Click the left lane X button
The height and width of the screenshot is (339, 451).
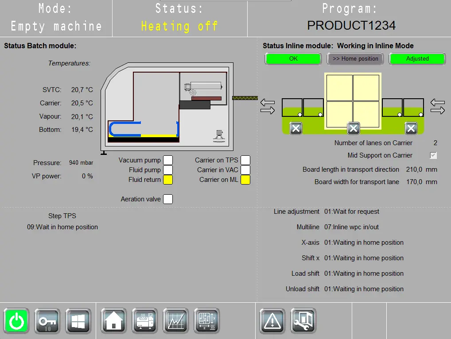(296, 128)
